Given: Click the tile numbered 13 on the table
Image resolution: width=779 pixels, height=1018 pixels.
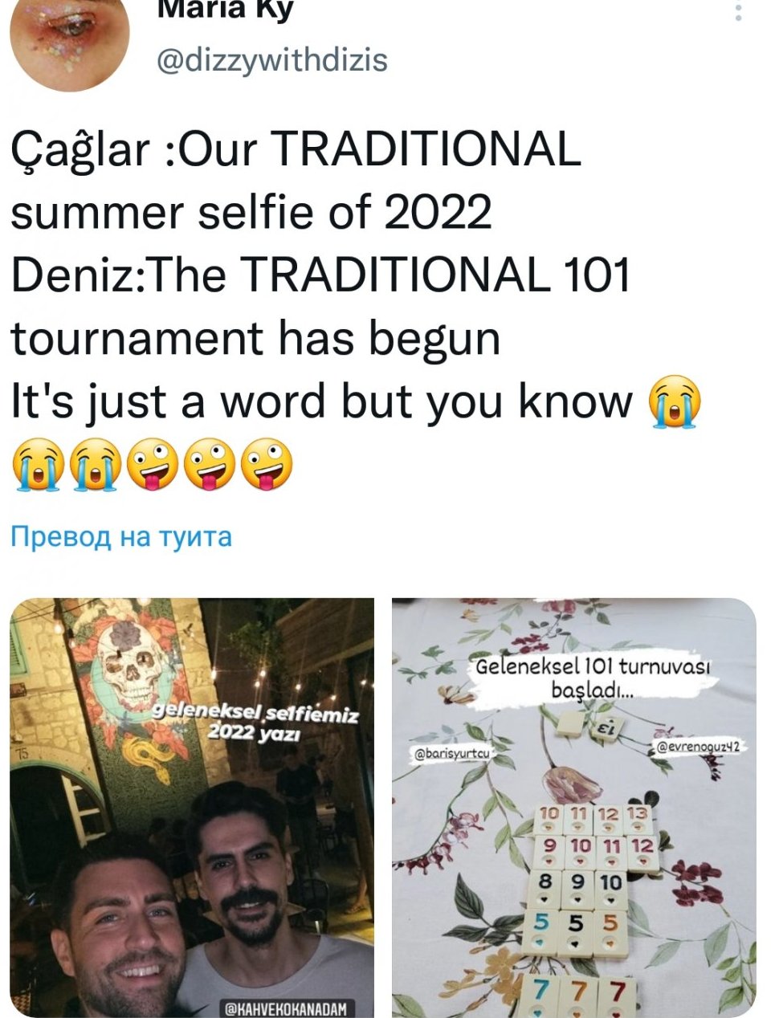Looking at the screenshot, I should coord(636,819).
